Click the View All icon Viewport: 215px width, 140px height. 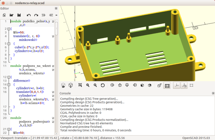pyautogui.click(x=80, y=85)
